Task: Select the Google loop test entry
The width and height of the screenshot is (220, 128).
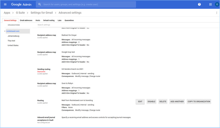Action: point(68,52)
